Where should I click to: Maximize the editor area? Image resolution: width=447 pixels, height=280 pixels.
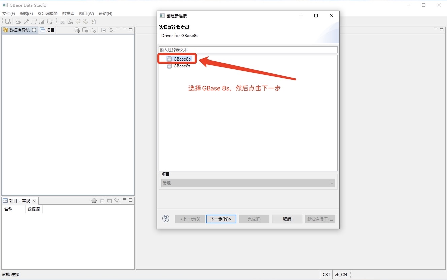[x=442, y=29]
